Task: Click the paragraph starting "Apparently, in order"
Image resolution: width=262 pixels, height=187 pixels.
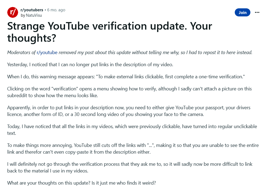Action: click(129, 111)
